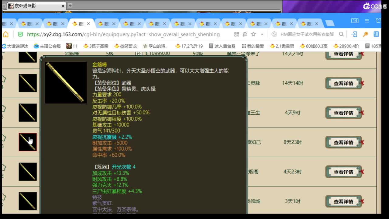Click the star icon to bookmark this page
This screenshot has width=389, height=219.
[x=253, y=34]
